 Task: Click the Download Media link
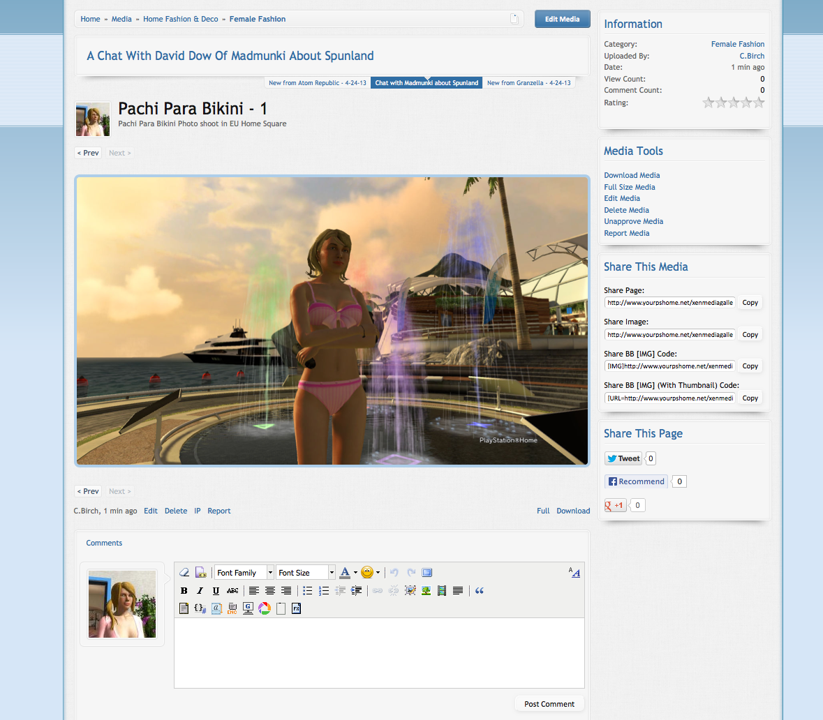coord(632,175)
